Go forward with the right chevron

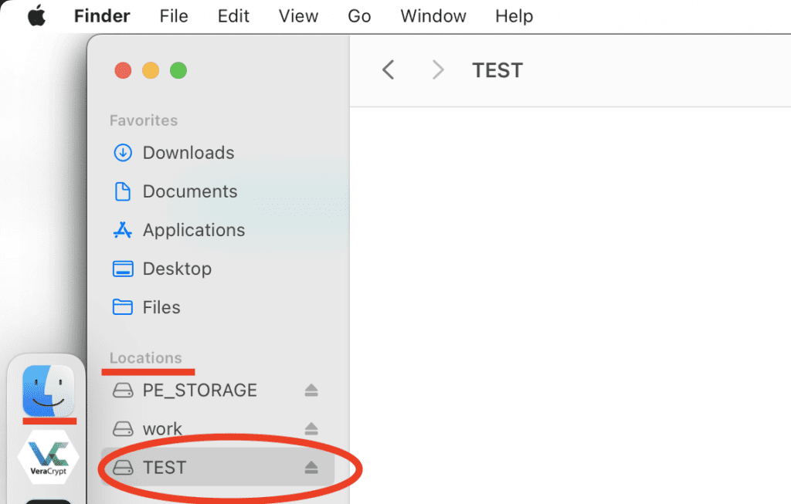(x=439, y=70)
